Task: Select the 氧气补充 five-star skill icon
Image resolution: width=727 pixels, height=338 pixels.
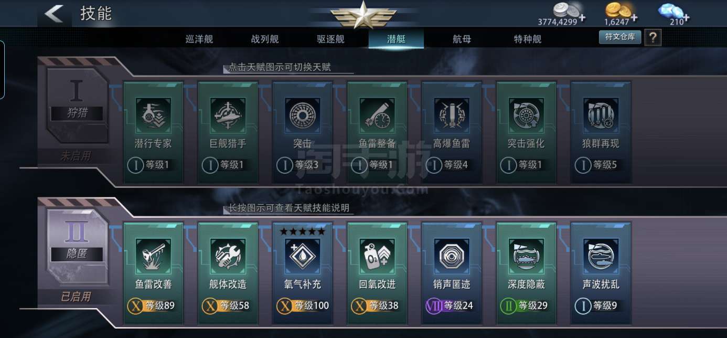Action: (x=302, y=256)
